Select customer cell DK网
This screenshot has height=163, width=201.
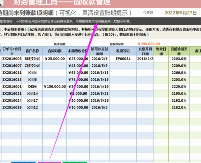tap(32, 87)
